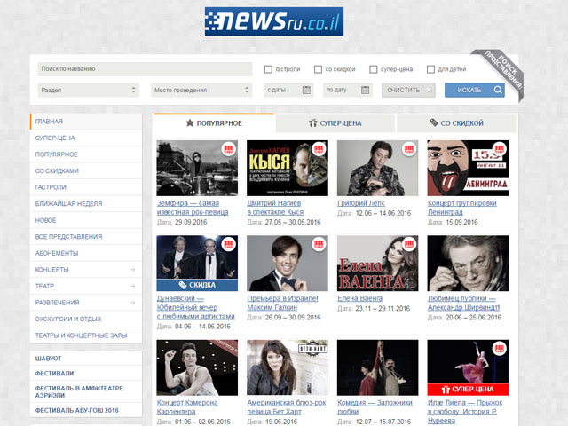Tick the 'для детей' checkbox
Screen dimensions: 568x426
click(x=430, y=68)
